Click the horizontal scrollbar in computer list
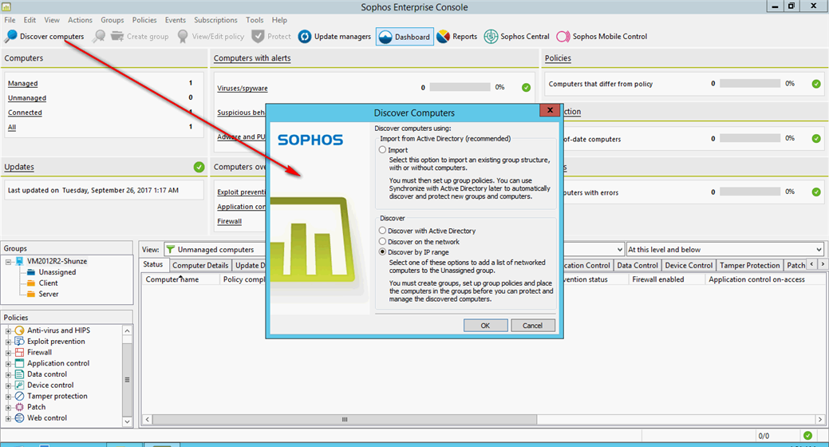Image resolution: width=829 pixels, height=447 pixels. coord(345,420)
